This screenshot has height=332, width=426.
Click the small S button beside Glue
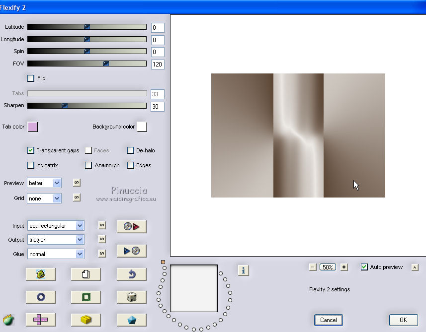pyautogui.click(x=102, y=253)
